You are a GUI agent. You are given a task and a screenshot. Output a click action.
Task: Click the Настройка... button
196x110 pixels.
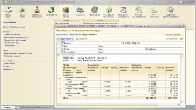pyautogui.click(x=82, y=39)
